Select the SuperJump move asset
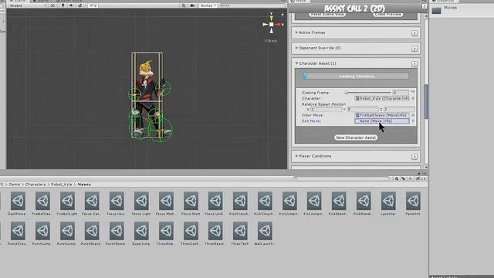 pyautogui.click(x=141, y=233)
